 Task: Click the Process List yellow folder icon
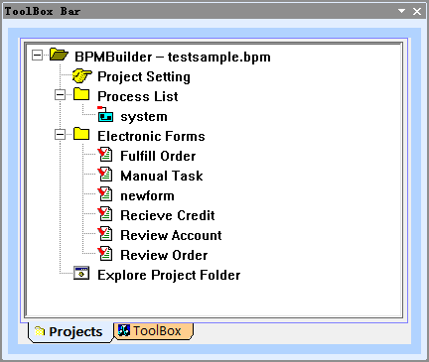(81, 94)
